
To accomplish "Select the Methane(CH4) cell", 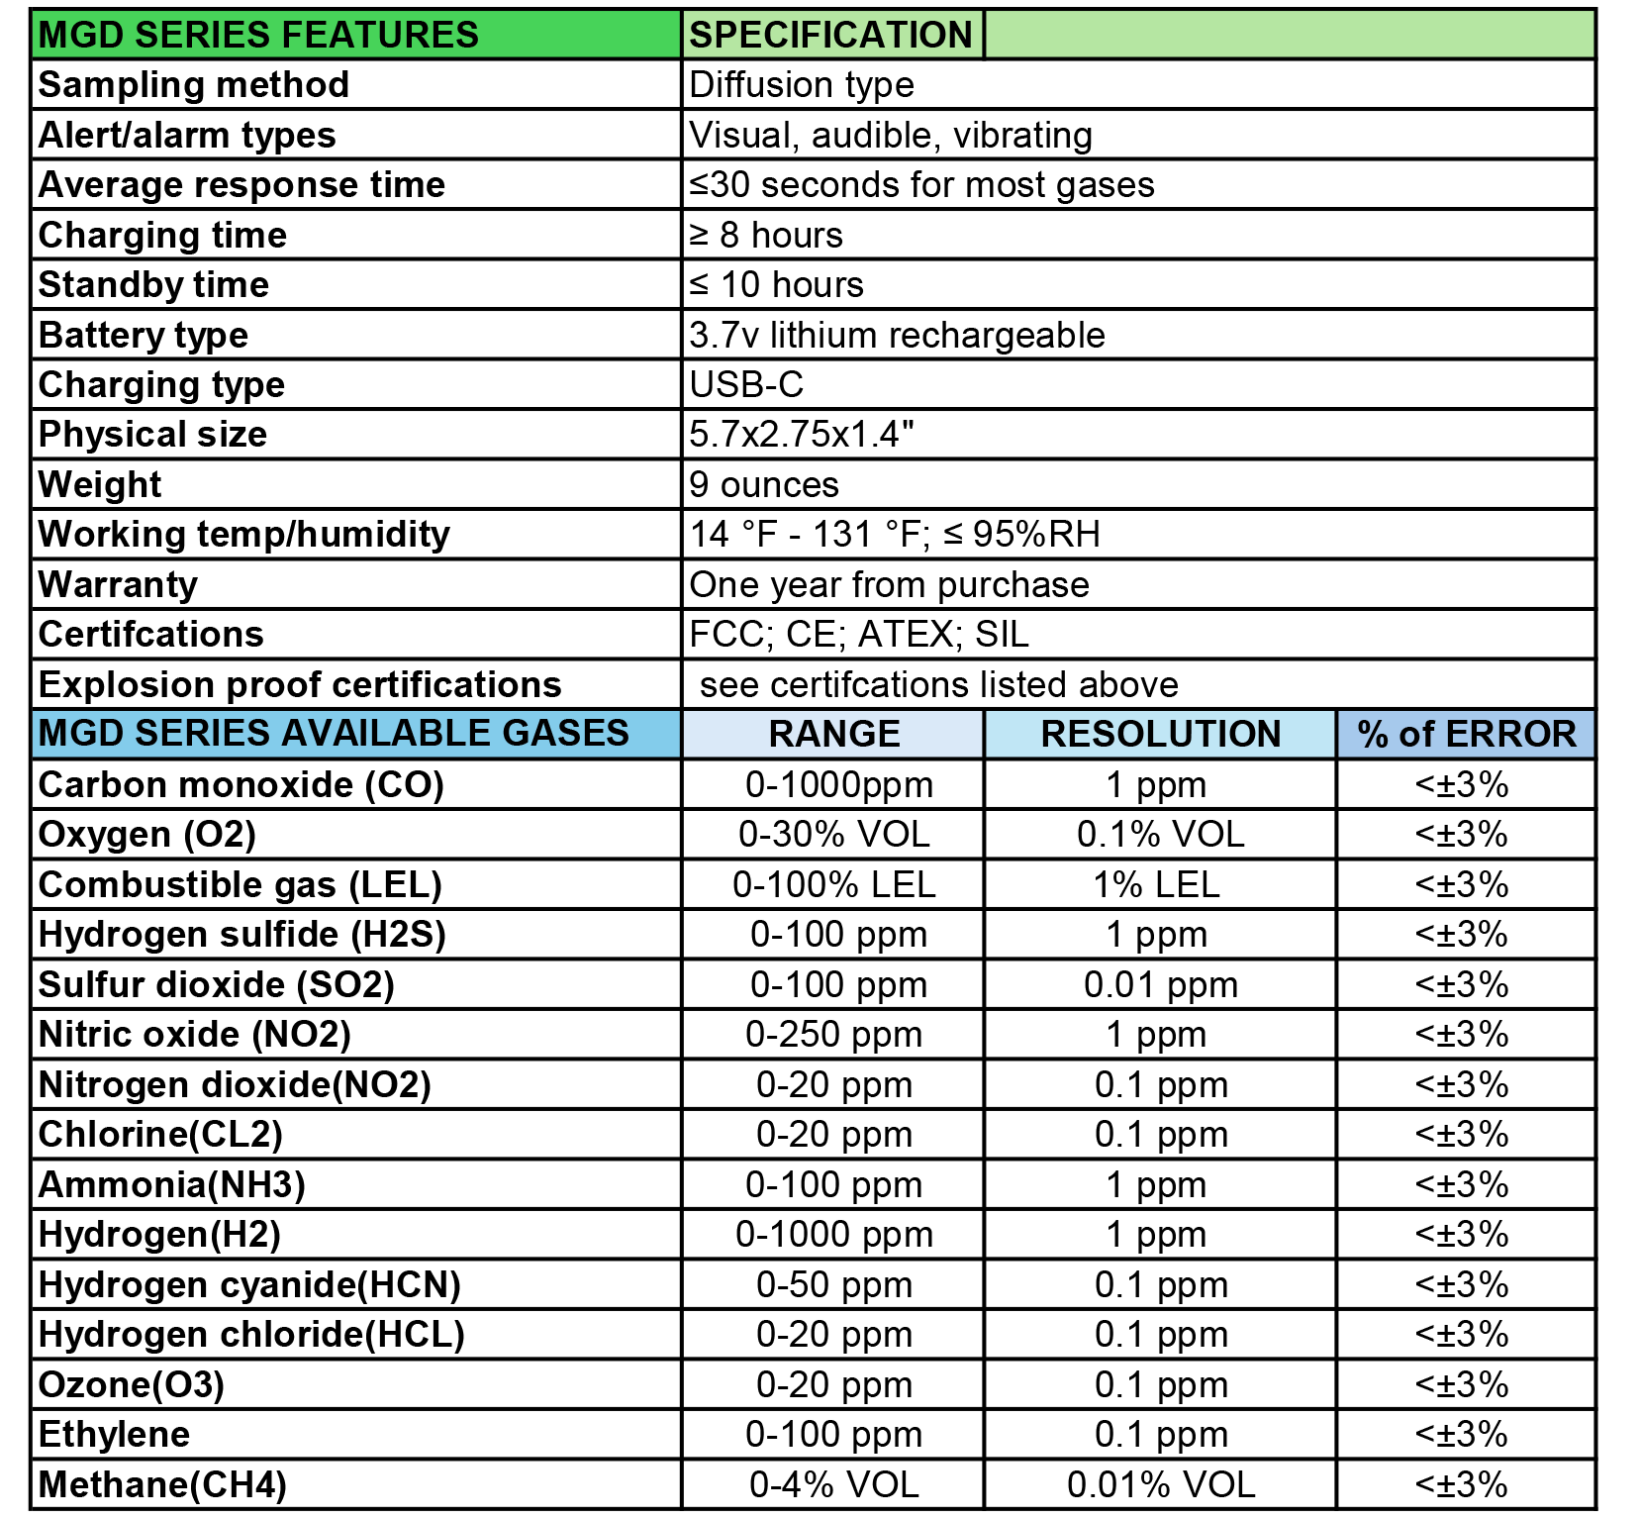I will (x=355, y=1485).
